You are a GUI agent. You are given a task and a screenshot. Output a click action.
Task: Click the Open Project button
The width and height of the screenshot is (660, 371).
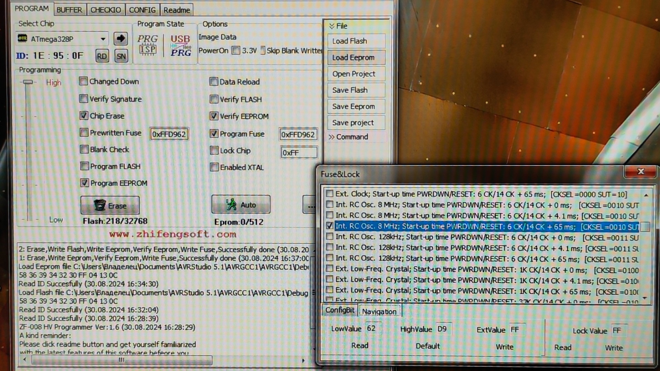356,74
